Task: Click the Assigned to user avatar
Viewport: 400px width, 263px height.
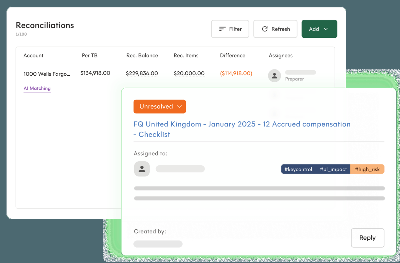Action: [142, 169]
